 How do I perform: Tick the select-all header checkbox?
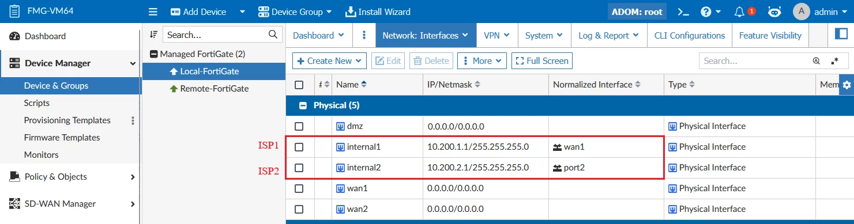click(x=299, y=85)
